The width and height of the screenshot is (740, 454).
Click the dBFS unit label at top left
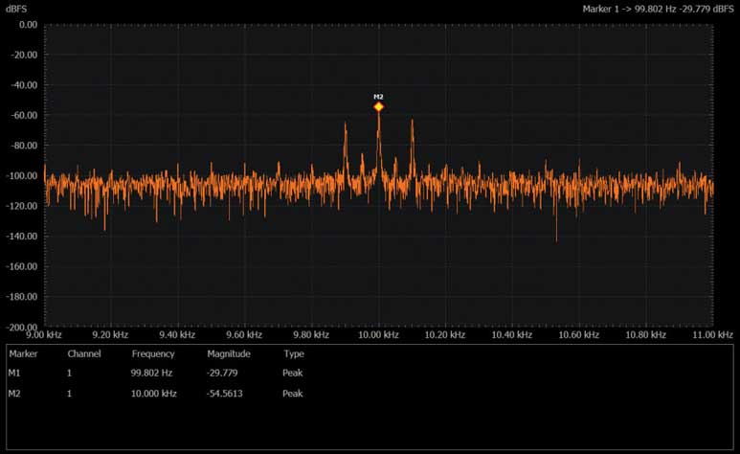click(x=17, y=8)
